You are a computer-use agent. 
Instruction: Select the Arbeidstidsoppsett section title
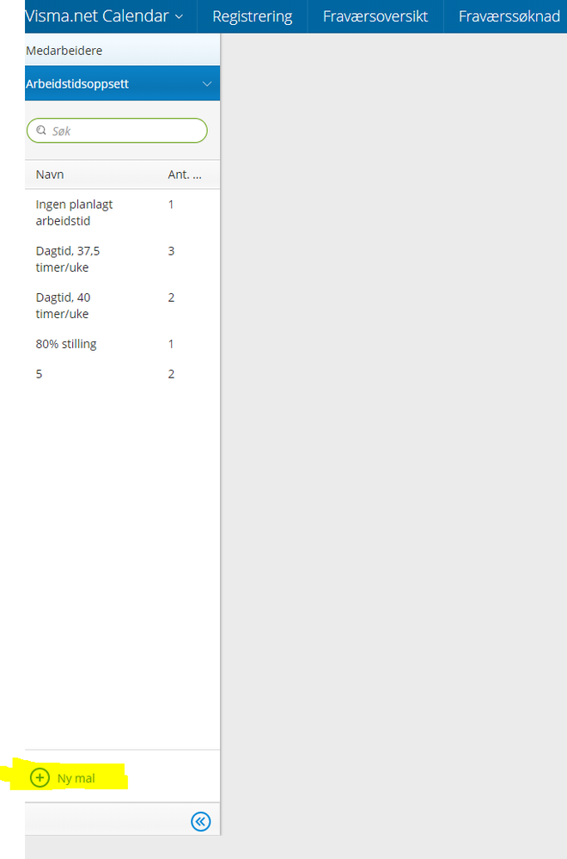pos(77,84)
